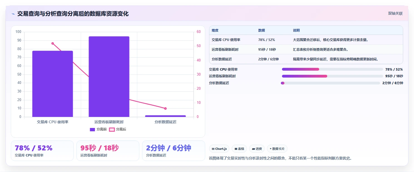
Task: Click the 95秒 / 18秒 data card
Action: (x=108, y=151)
